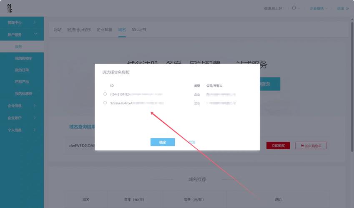354x208 pixels.
Task: Click the ID text 92936e7b47ce42
Action: 122,103
